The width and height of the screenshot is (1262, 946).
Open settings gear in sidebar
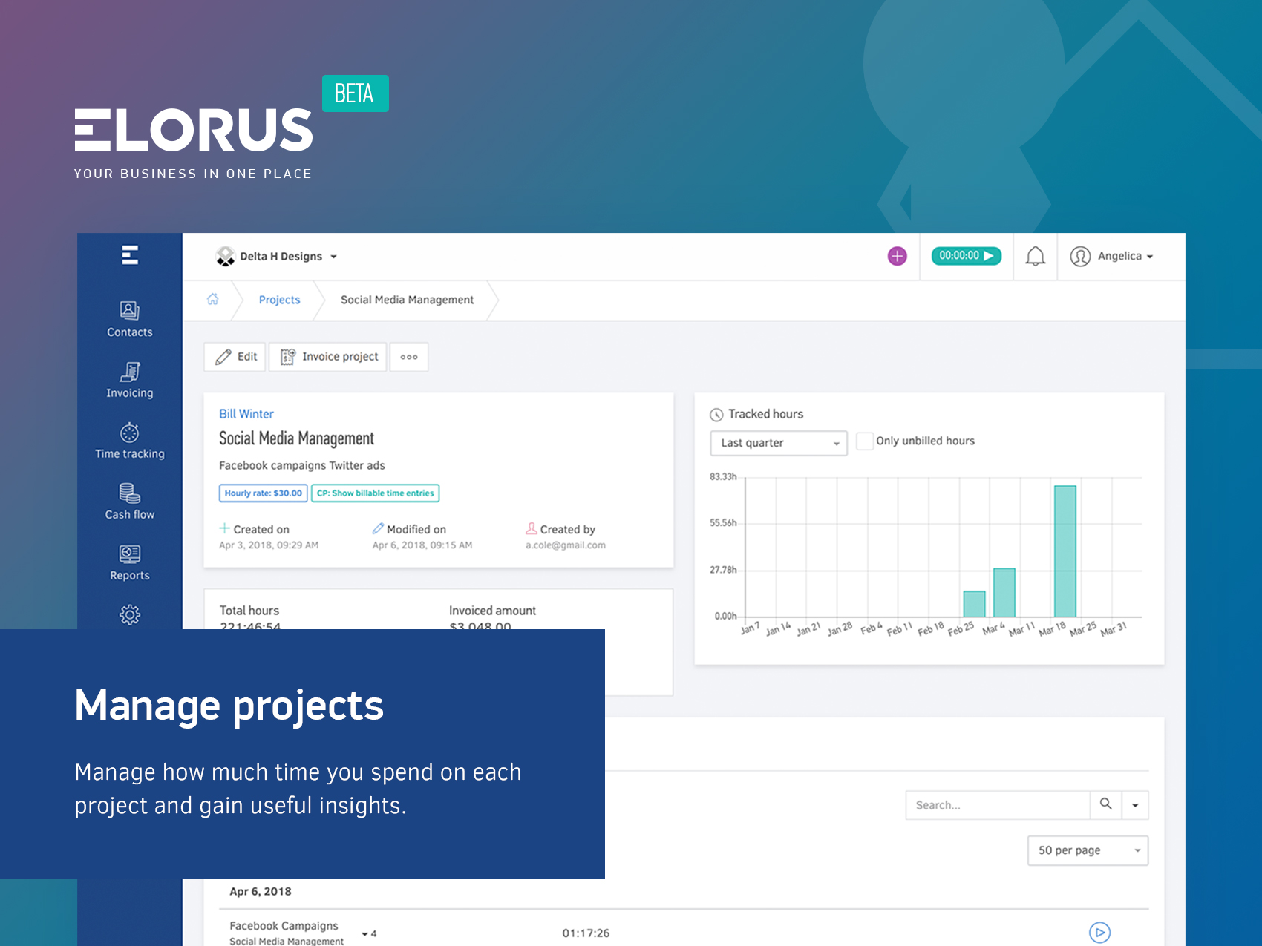(x=130, y=614)
